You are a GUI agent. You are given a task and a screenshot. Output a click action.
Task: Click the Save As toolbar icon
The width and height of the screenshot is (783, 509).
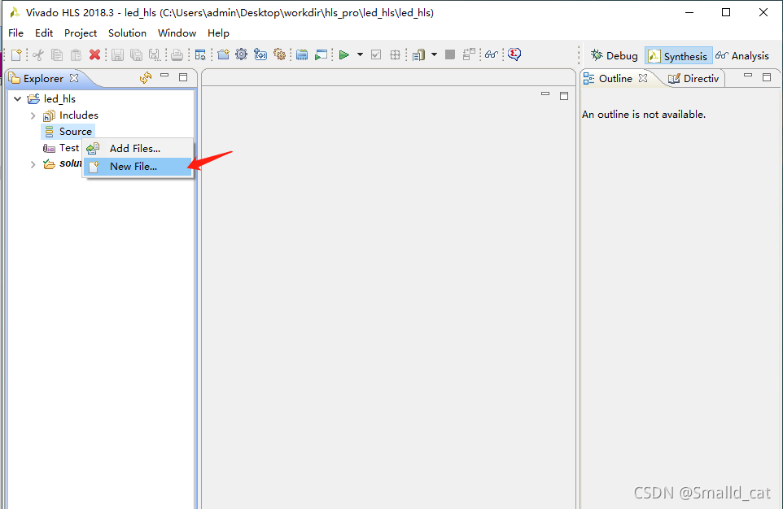tap(155, 54)
